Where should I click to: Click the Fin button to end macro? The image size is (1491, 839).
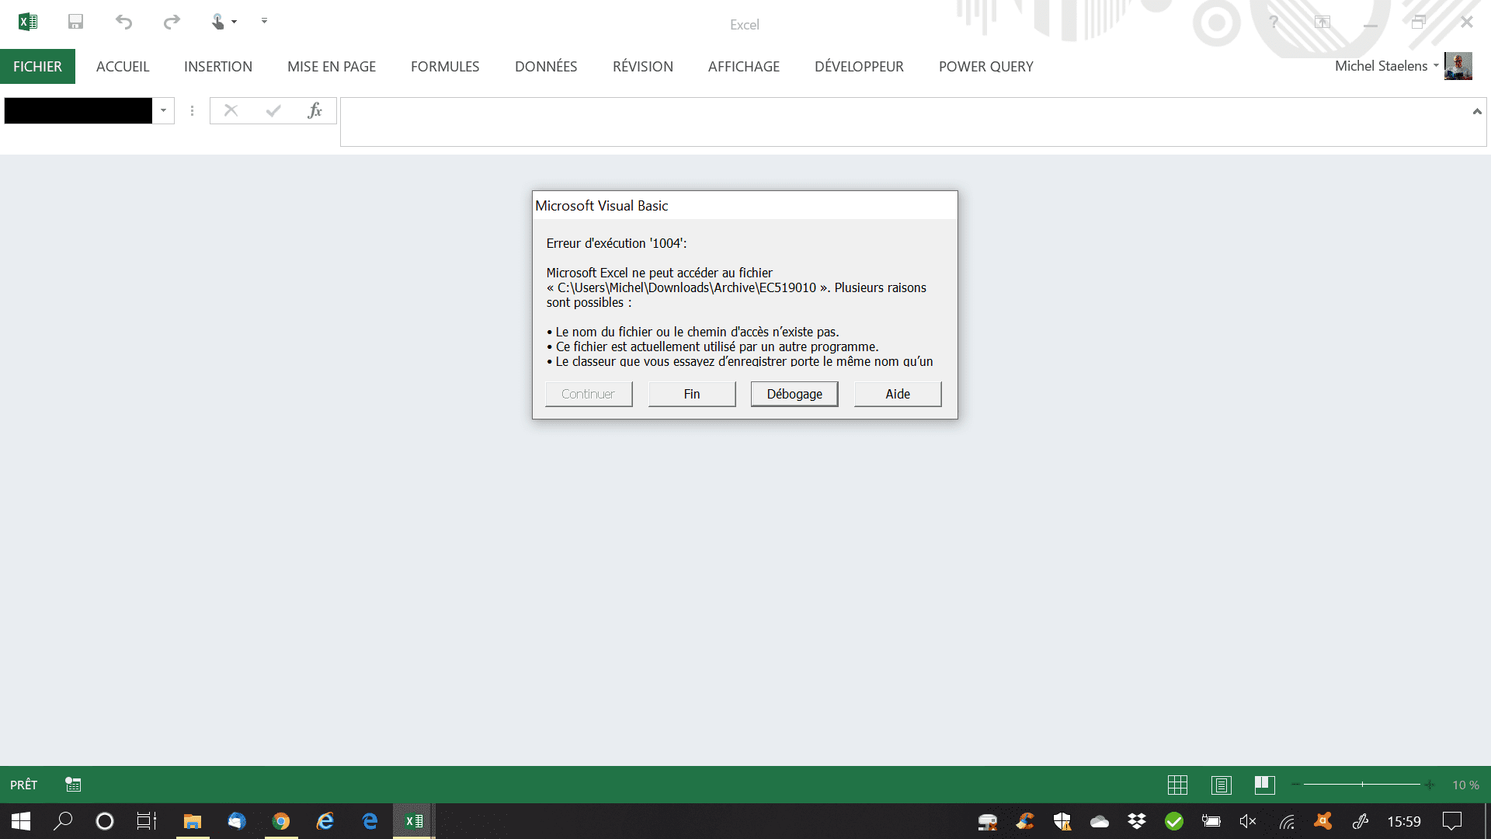(692, 394)
